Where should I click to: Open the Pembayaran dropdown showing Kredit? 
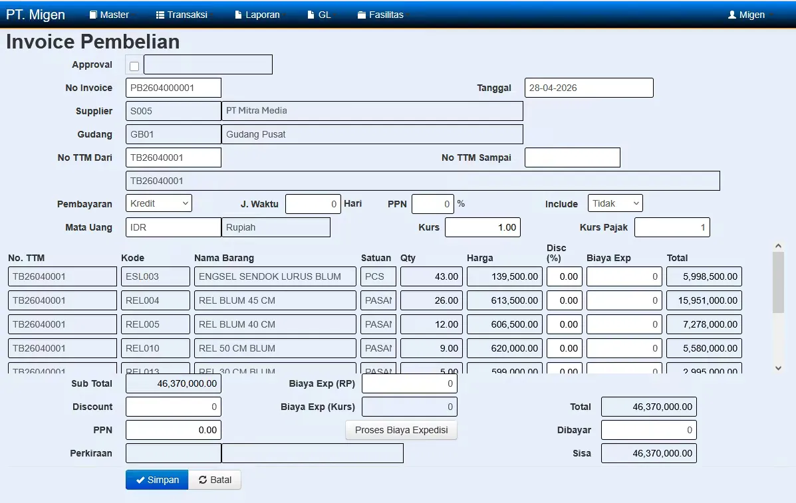point(159,203)
